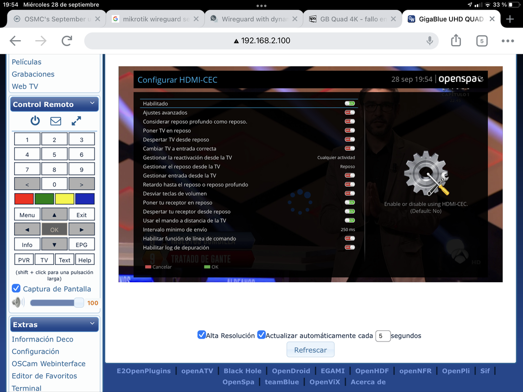Click the address bar showing 192.168.2.100

(262, 41)
